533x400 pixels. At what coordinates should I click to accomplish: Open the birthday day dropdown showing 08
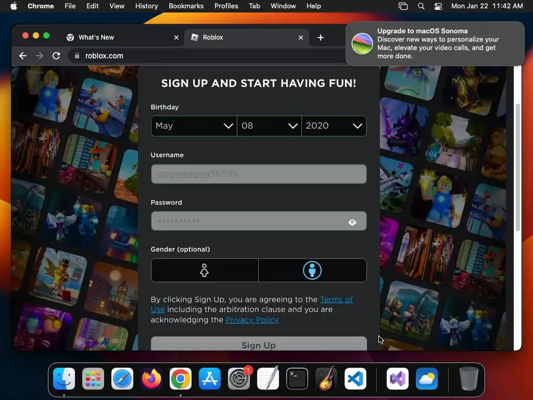(x=269, y=126)
